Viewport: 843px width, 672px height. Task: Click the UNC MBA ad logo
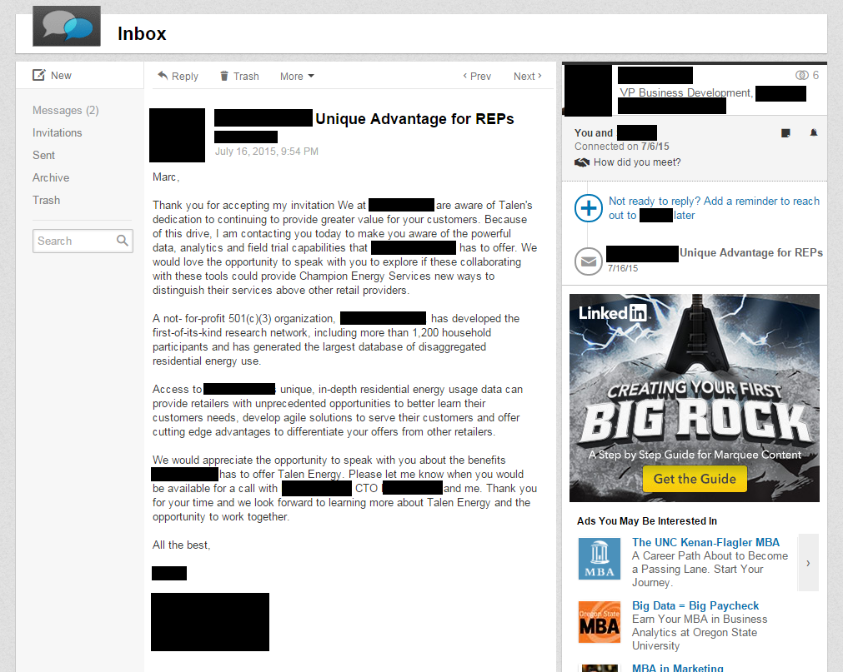tap(600, 559)
